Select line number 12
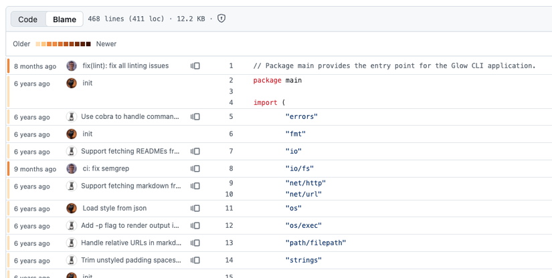Image resolution: width=552 pixels, height=278 pixels. click(x=229, y=226)
